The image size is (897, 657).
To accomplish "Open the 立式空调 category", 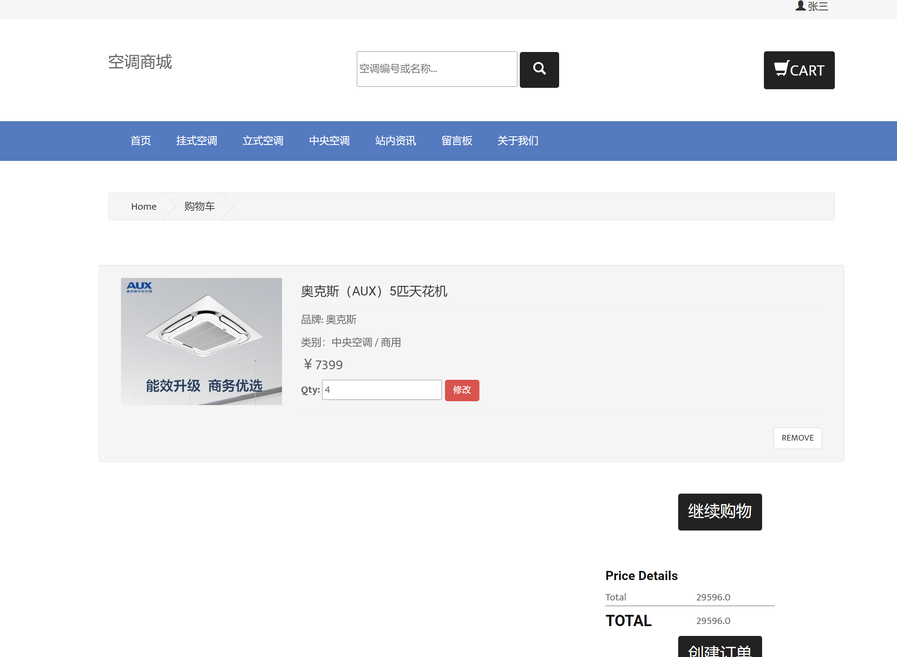I will click(263, 141).
